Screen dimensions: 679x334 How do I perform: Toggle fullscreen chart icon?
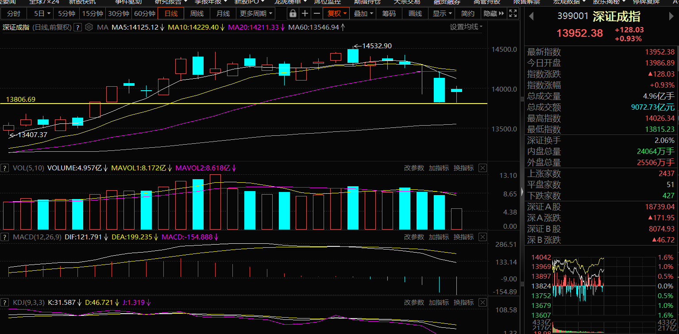pos(513,13)
